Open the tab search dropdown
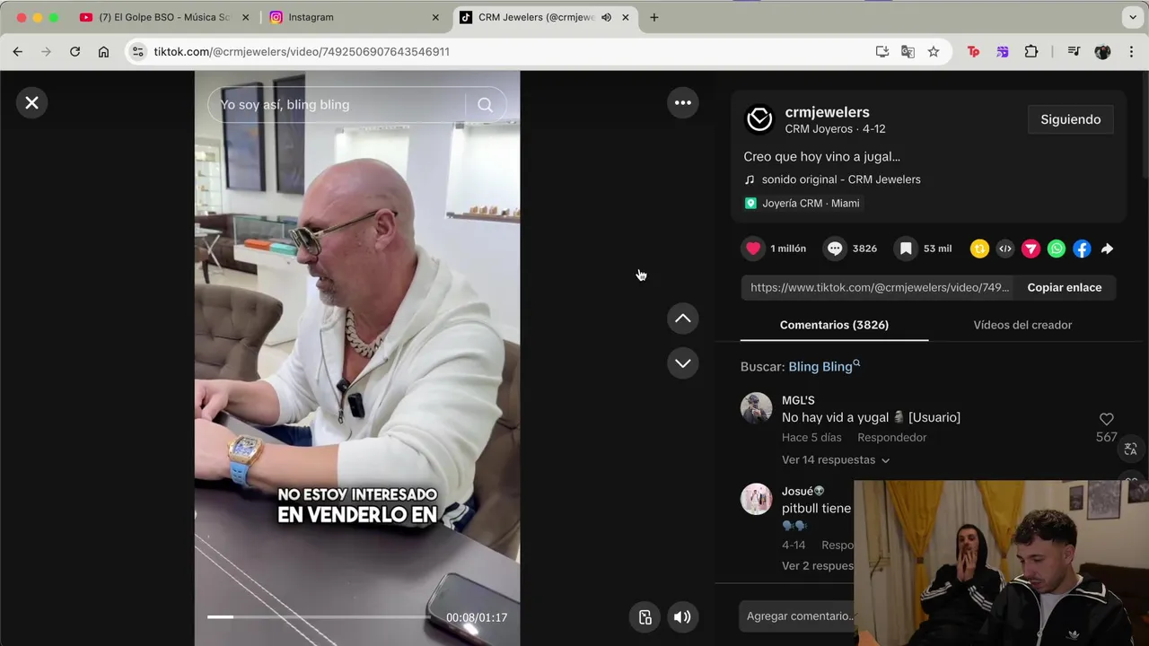Viewport: 1149px width, 646px height. point(1133,17)
